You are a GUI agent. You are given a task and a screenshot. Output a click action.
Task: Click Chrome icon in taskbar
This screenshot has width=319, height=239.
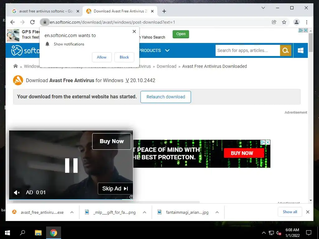point(54,233)
